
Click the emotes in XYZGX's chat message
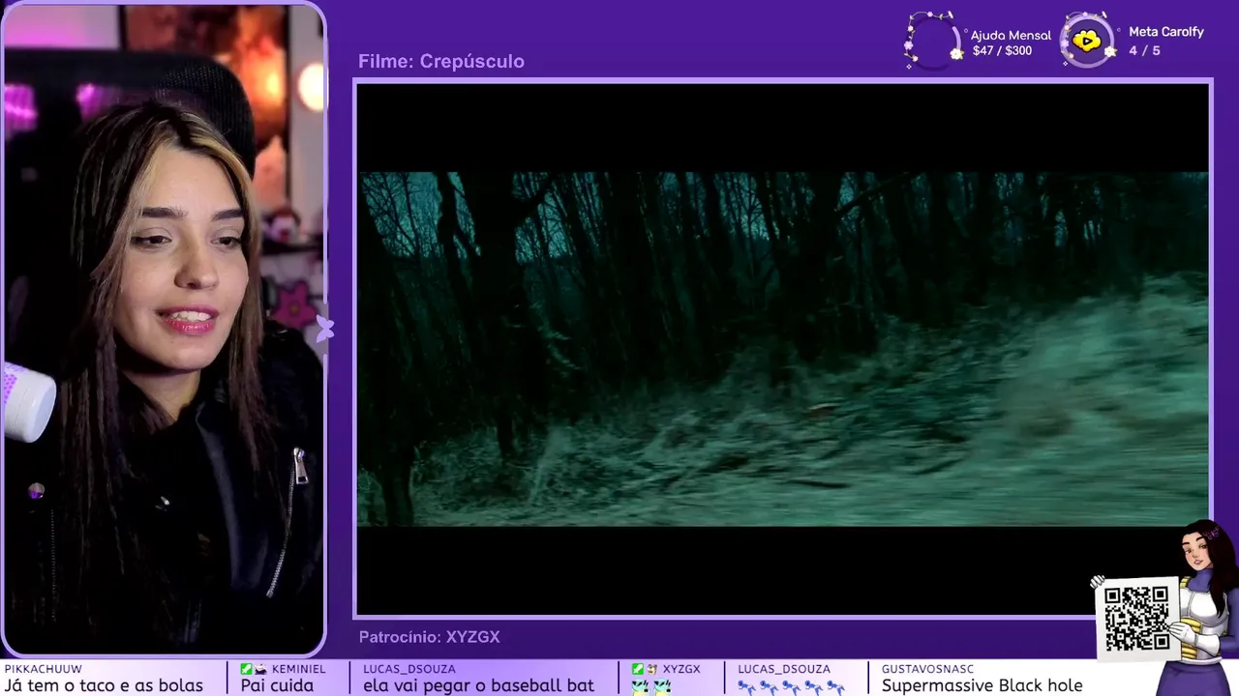pos(651,686)
